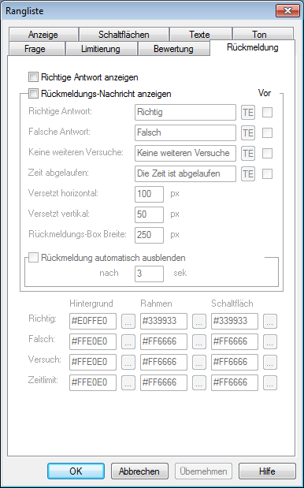Click the TE button for Zeit abgelaufen
Image resolution: width=304 pixels, height=488 pixels.
point(248,173)
